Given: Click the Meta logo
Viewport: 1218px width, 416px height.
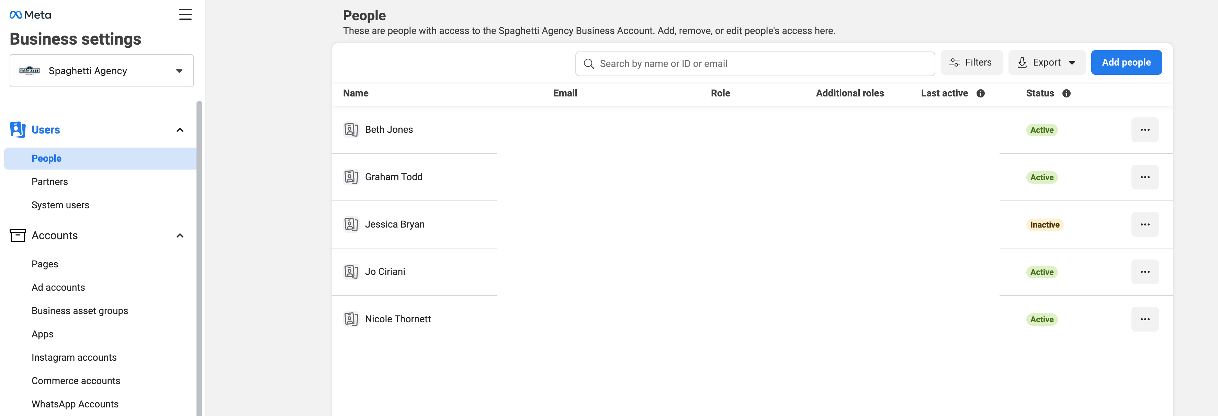Looking at the screenshot, I should (30, 15).
